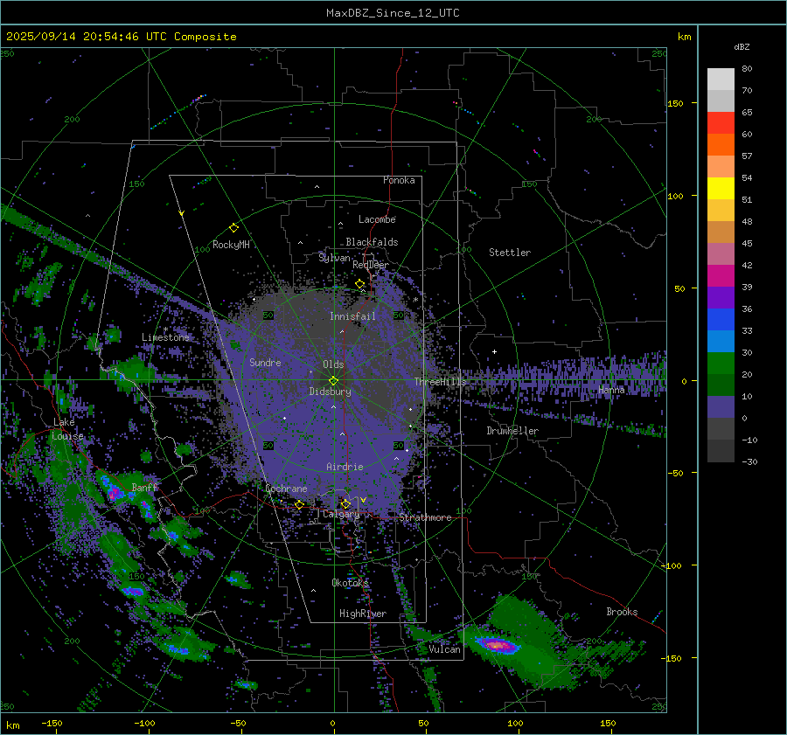
Task: Click the yellow diamond marker beside RockyMH
Action: coord(233,228)
